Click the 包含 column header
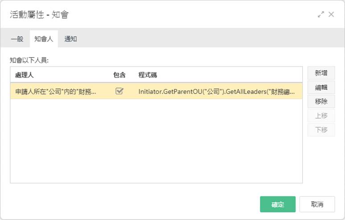Viewport: 345px width, 220px height. point(119,75)
